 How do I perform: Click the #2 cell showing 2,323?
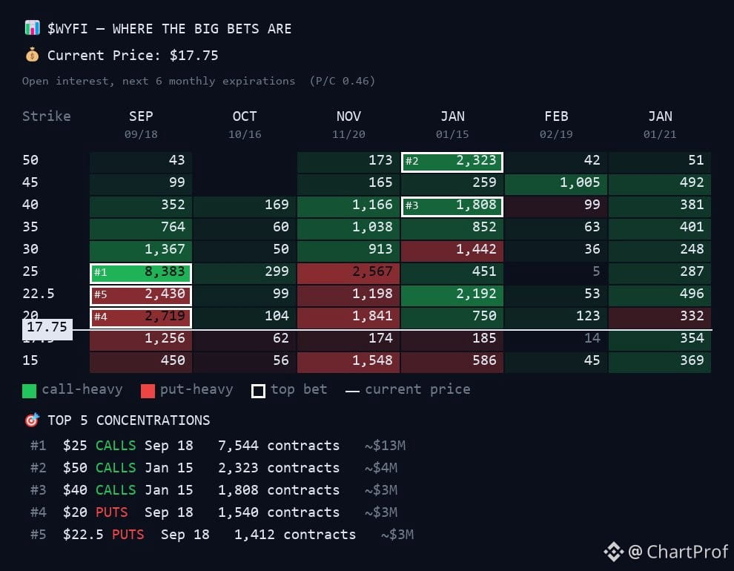[452, 162]
